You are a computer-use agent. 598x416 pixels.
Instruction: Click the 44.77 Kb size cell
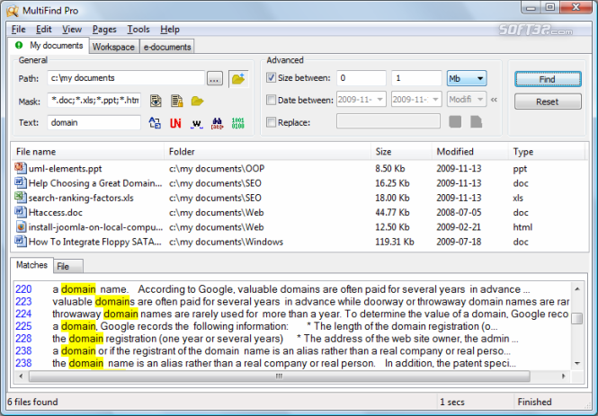392,212
